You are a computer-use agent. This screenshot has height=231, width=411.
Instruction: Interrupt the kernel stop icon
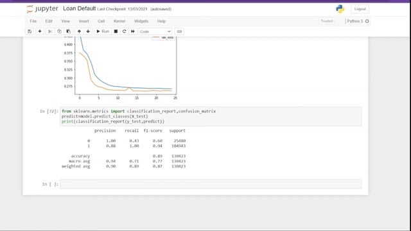point(116,31)
